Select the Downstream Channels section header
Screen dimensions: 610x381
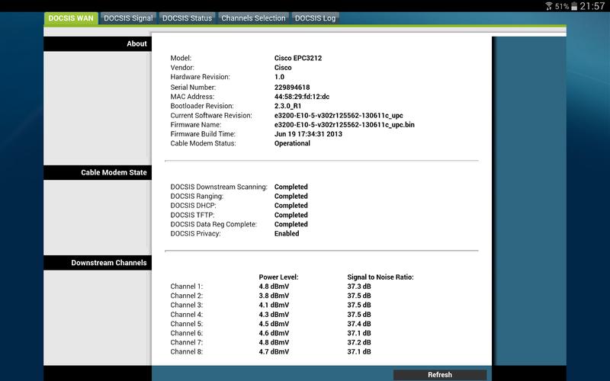pyautogui.click(x=97, y=263)
